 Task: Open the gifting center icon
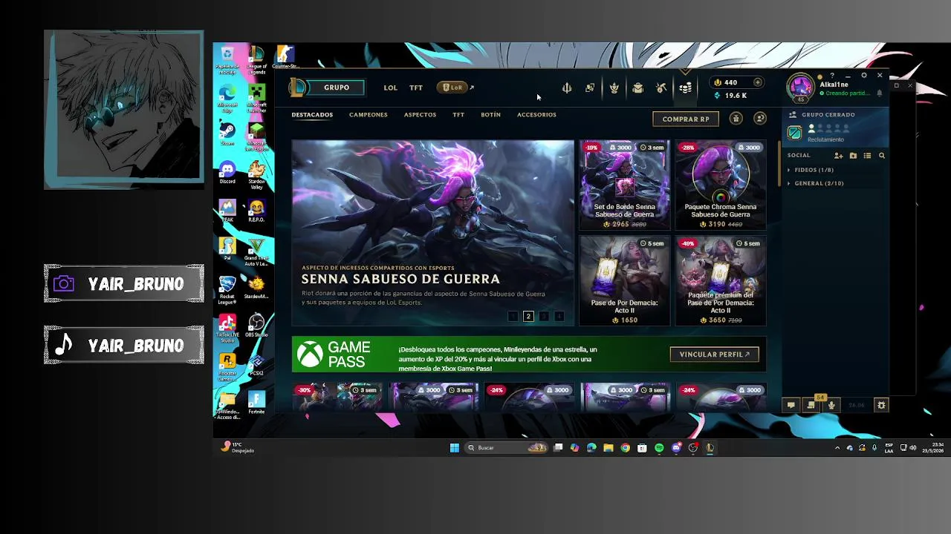(x=736, y=119)
